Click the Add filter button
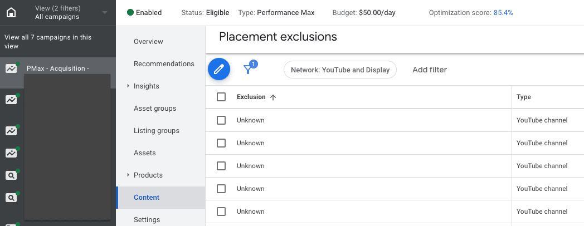This screenshot has height=226, width=584. point(430,70)
